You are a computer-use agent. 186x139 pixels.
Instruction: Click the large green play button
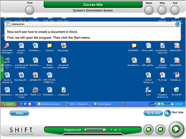[176, 129]
